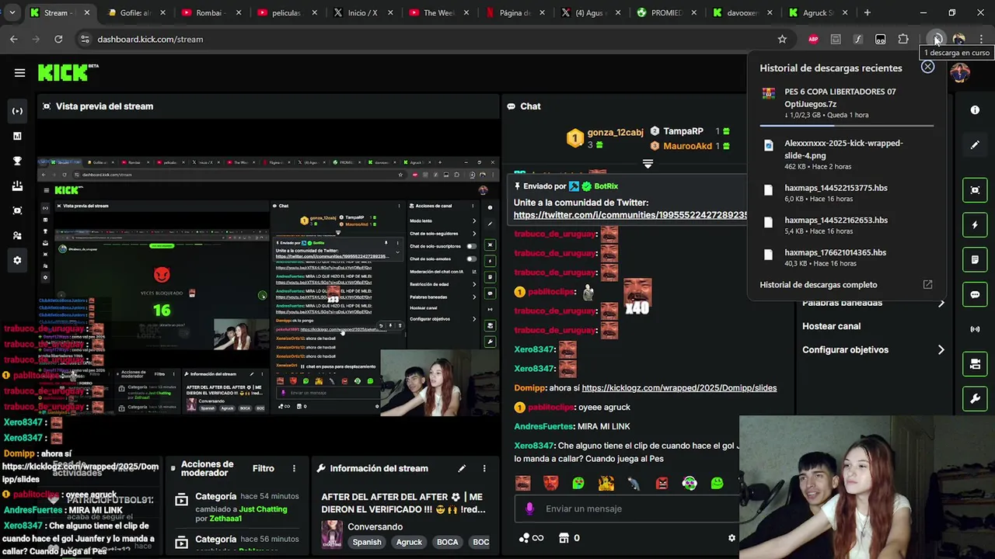Viewport: 995px width, 559px height.
Task: Click the purple microphone icon in chat input
Action: coord(529,509)
